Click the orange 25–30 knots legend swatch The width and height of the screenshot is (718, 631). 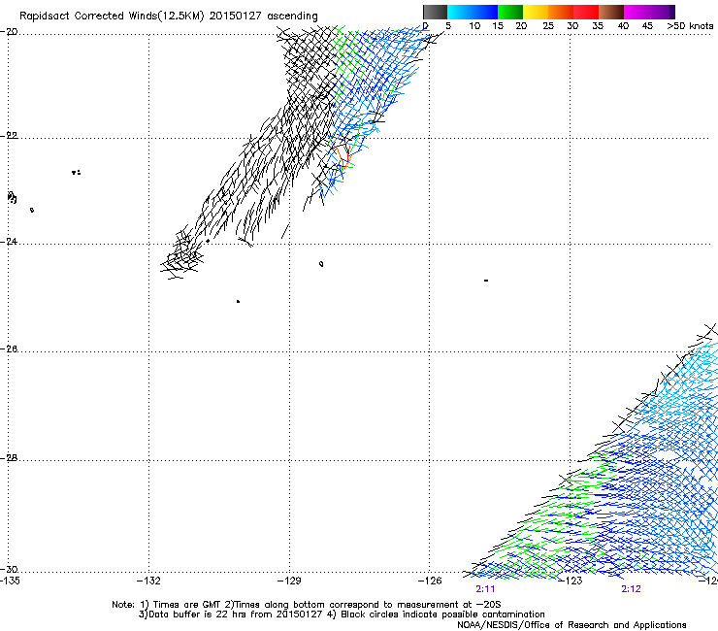point(561,12)
